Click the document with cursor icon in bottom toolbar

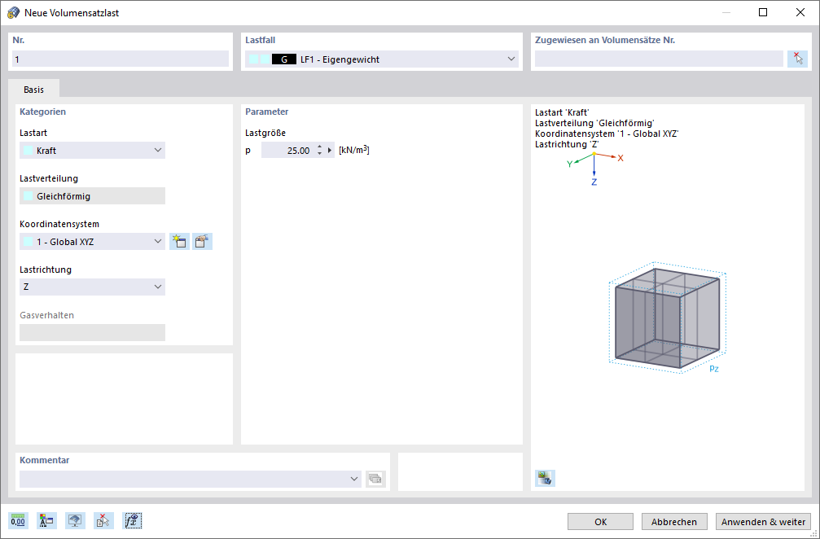click(x=103, y=521)
